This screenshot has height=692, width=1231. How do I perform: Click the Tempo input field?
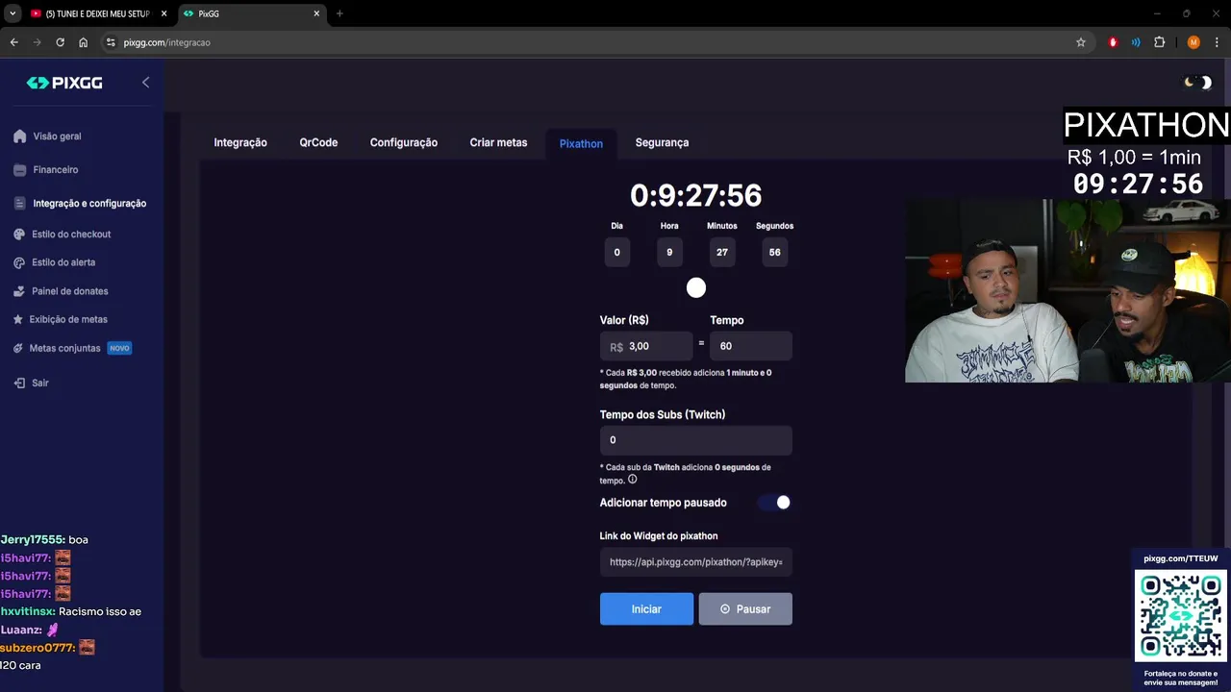(751, 346)
